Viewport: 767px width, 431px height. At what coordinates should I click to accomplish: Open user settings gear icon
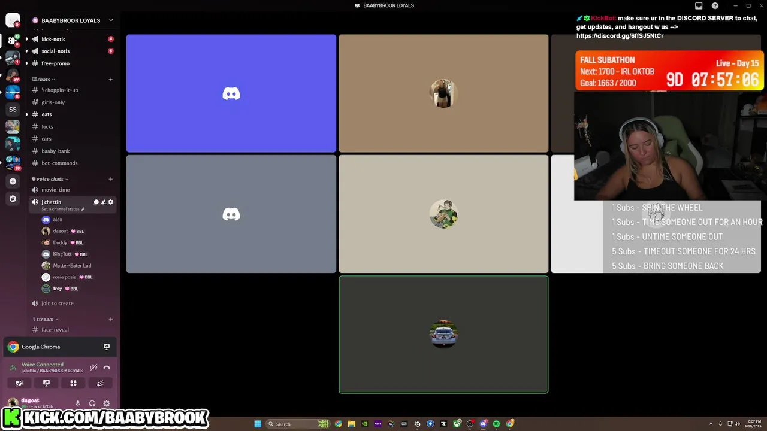107,403
